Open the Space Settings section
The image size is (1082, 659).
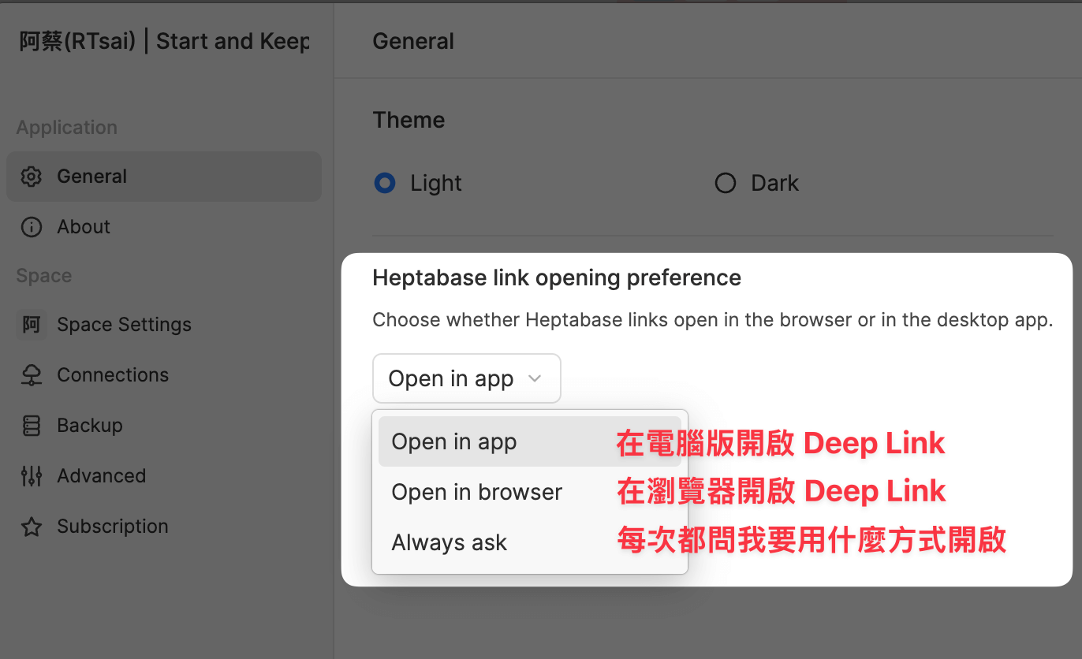(x=124, y=324)
